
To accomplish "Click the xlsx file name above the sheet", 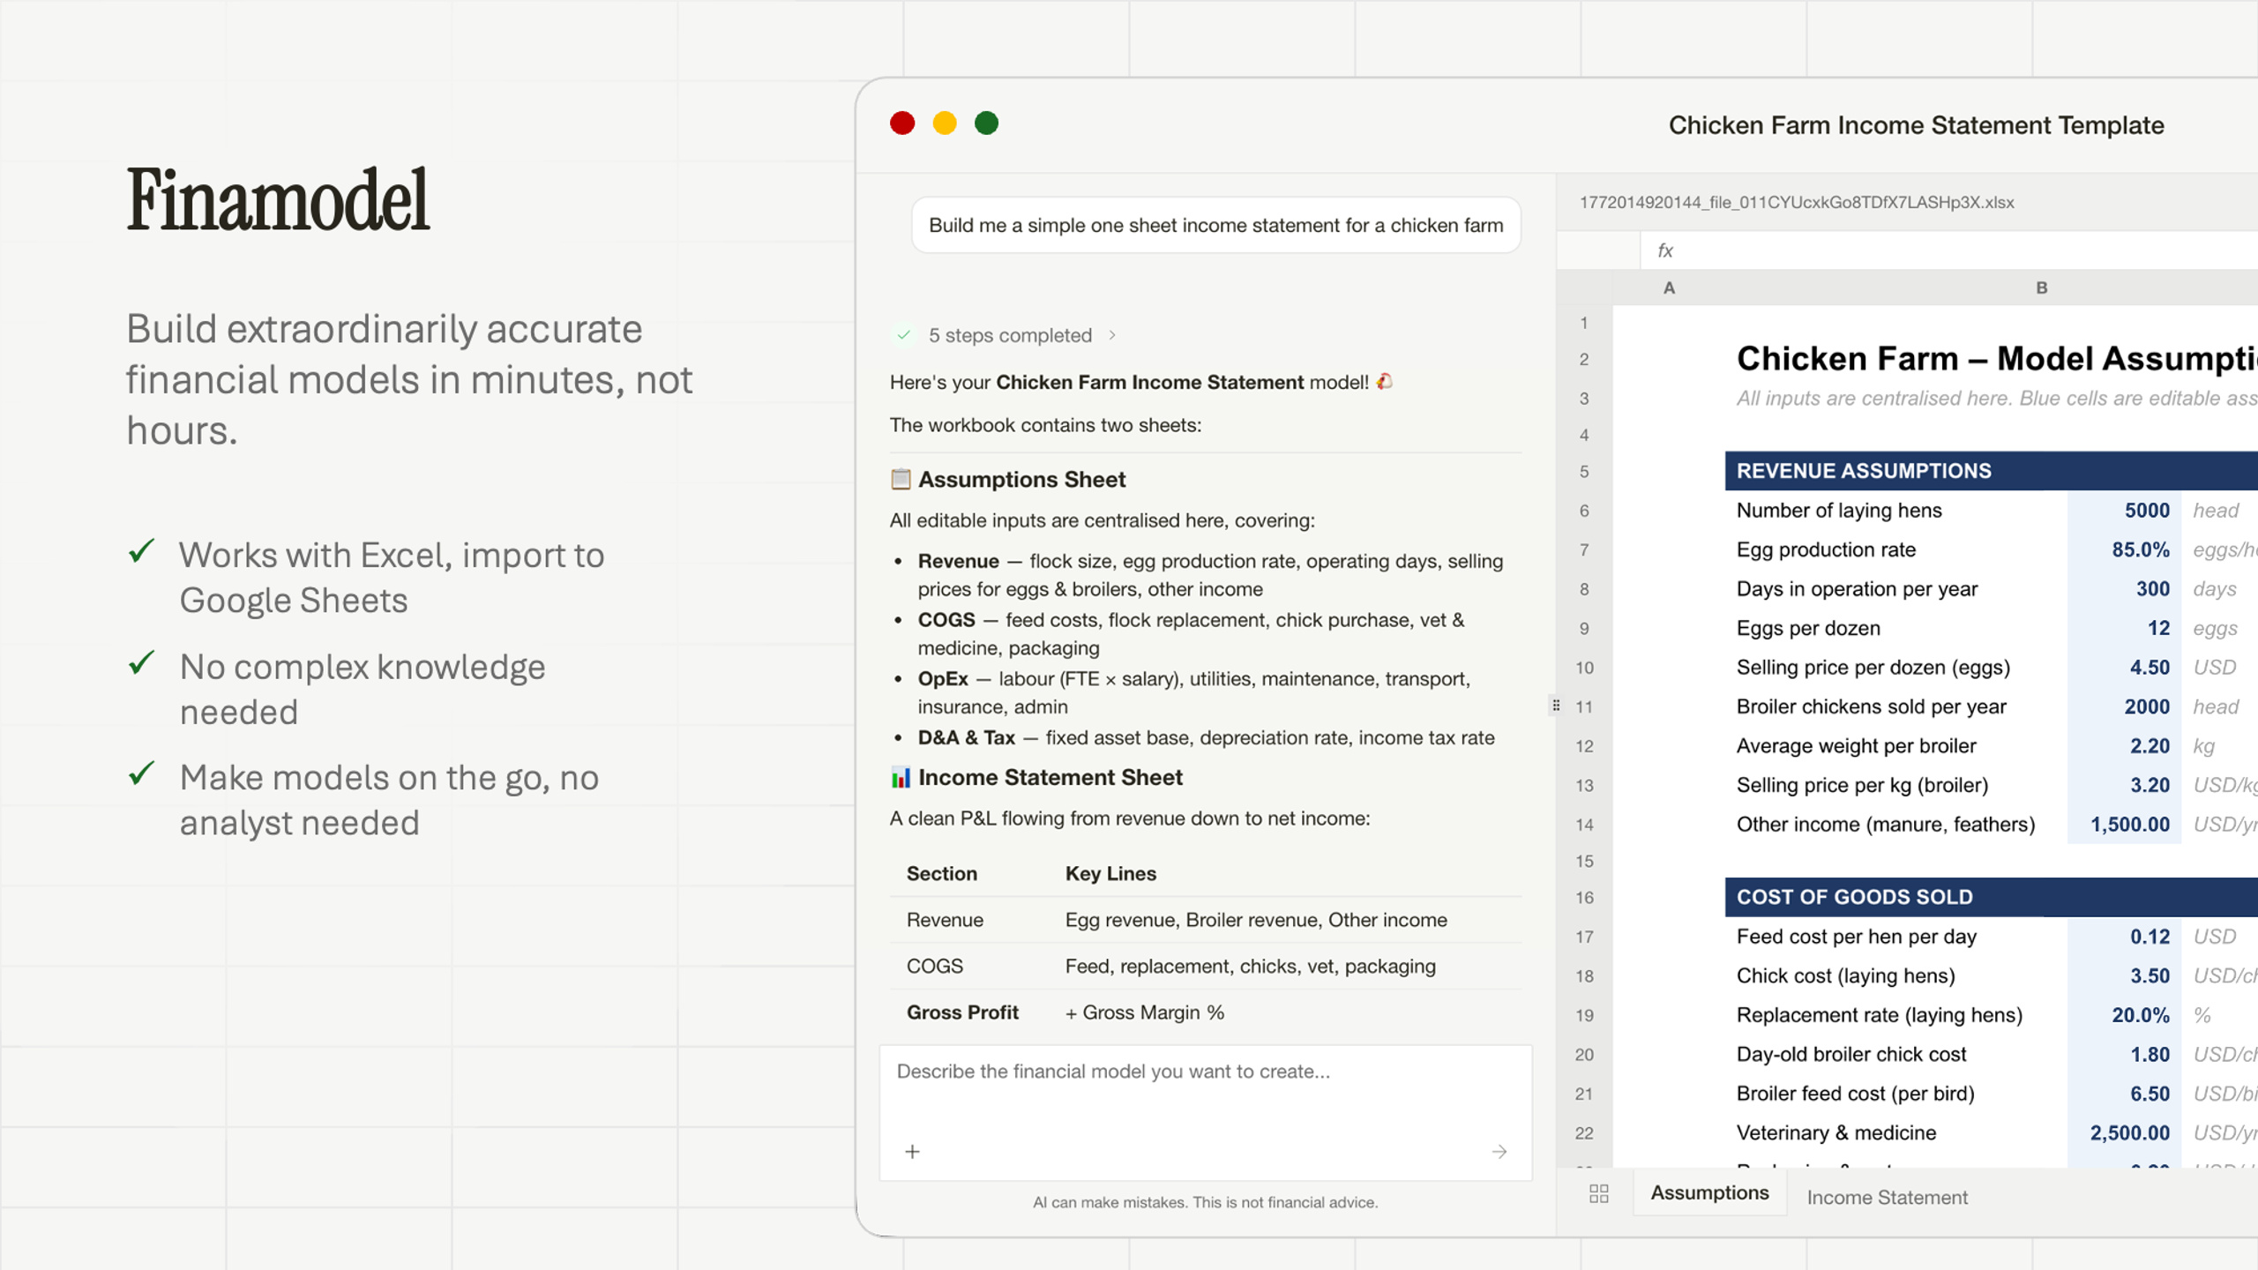I will (x=1797, y=202).
